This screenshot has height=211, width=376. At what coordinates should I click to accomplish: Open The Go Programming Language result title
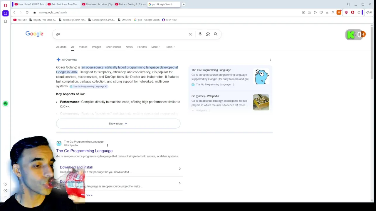point(84,151)
